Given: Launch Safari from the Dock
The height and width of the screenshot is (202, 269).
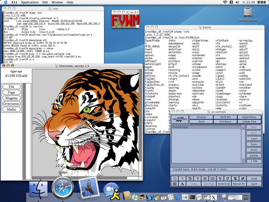Looking at the screenshot, I should pos(63,188).
